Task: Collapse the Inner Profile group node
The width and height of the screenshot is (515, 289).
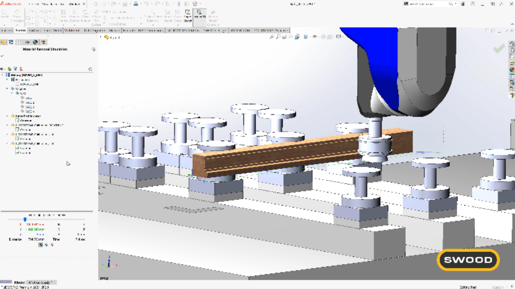Action: pos(7,116)
